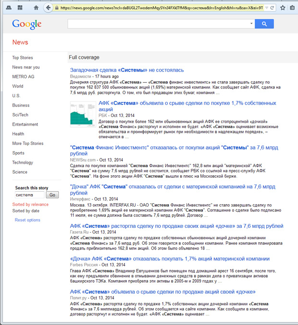Go back with the browser back arrow
Viewport: 298px width, 325px height.
pos(48,8)
